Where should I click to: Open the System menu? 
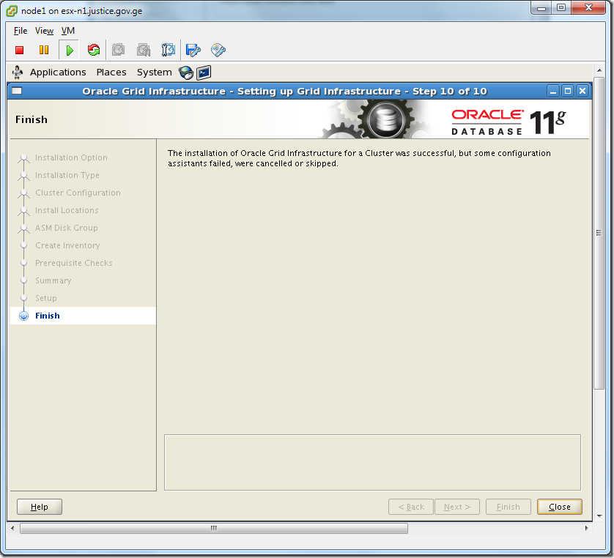pyautogui.click(x=154, y=72)
